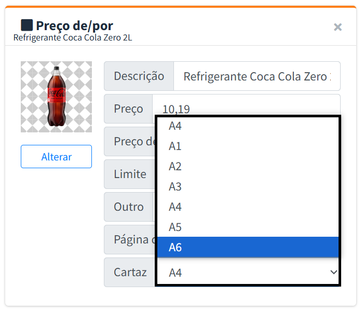This screenshot has height=312, width=364.
Task: Click the Coca Cola bottle product image
Action: [56, 97]
